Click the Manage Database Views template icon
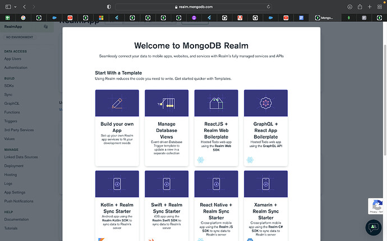Viewport: 387px width, 241px height. [167, 103]
